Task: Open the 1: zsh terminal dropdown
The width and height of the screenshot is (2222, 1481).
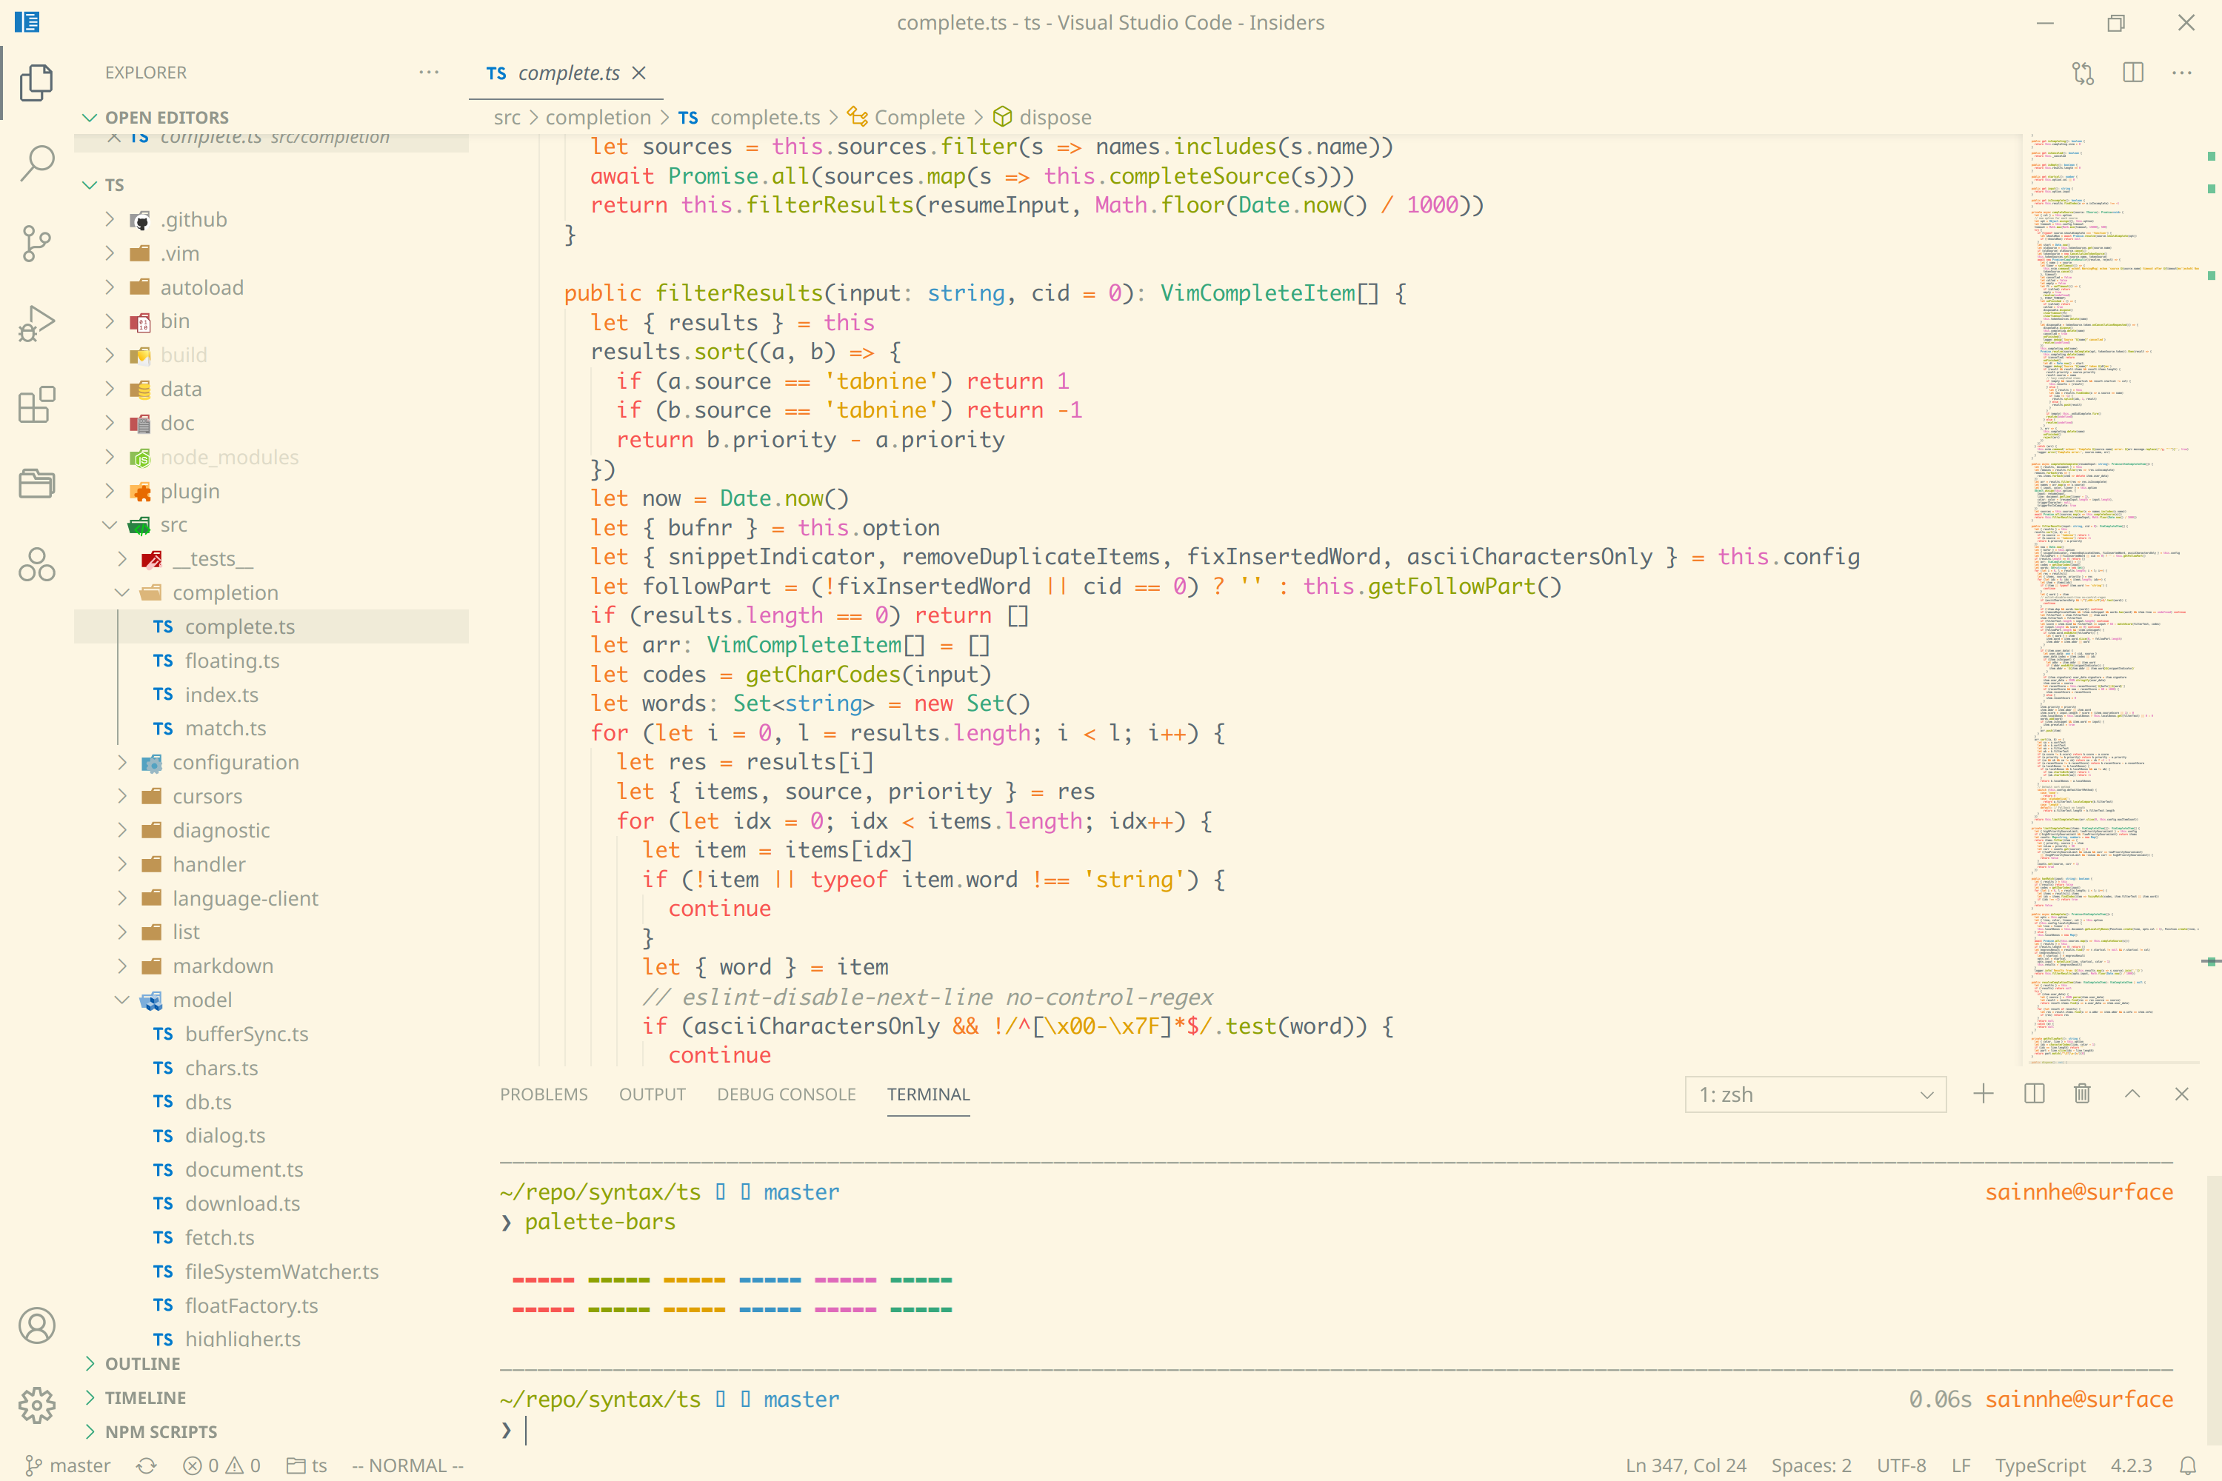Action: pyautogui.click(x=1815, y=1094)
